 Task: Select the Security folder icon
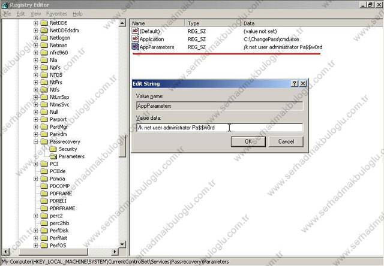tap(53, 149)
